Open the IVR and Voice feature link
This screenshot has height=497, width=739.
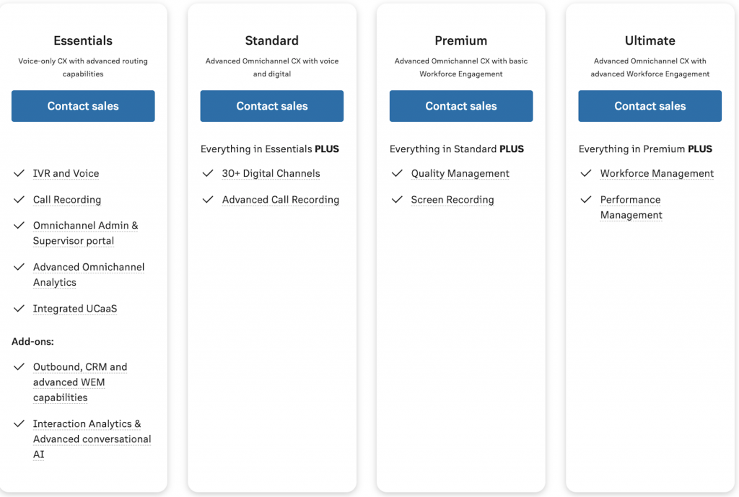click(66, 173)
